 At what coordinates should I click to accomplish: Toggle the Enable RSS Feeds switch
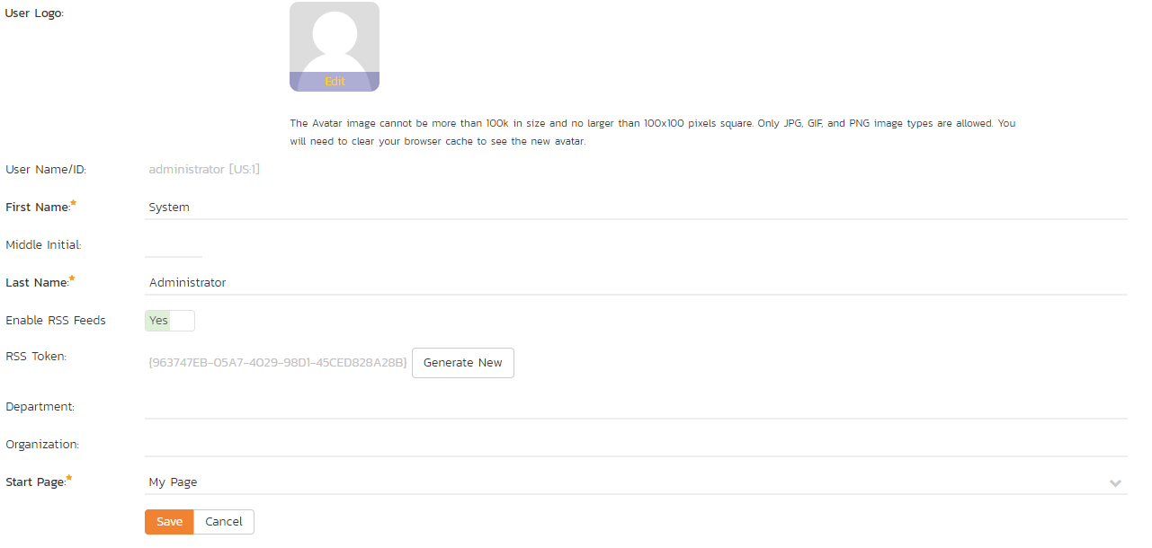pyautogui.click(x=170, y=321)
